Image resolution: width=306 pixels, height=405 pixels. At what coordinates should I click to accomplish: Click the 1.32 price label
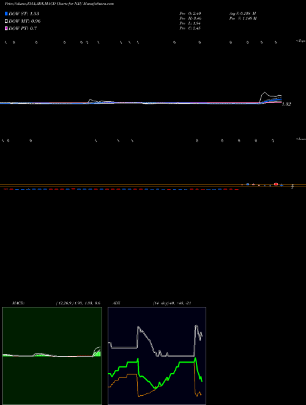[286, 104]
